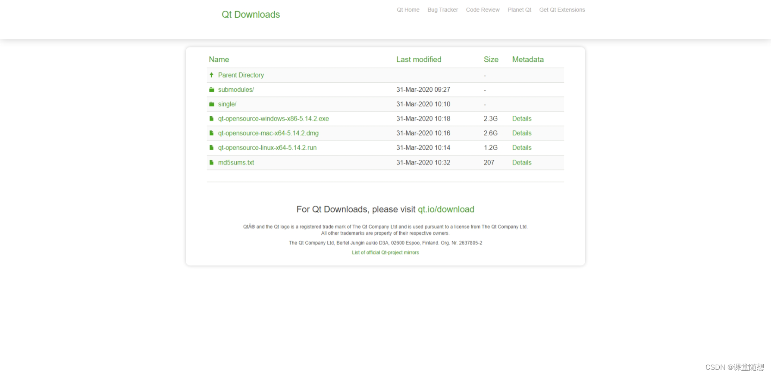
Task: Open the submodules/ folder link
Action: tap(236, 90)
